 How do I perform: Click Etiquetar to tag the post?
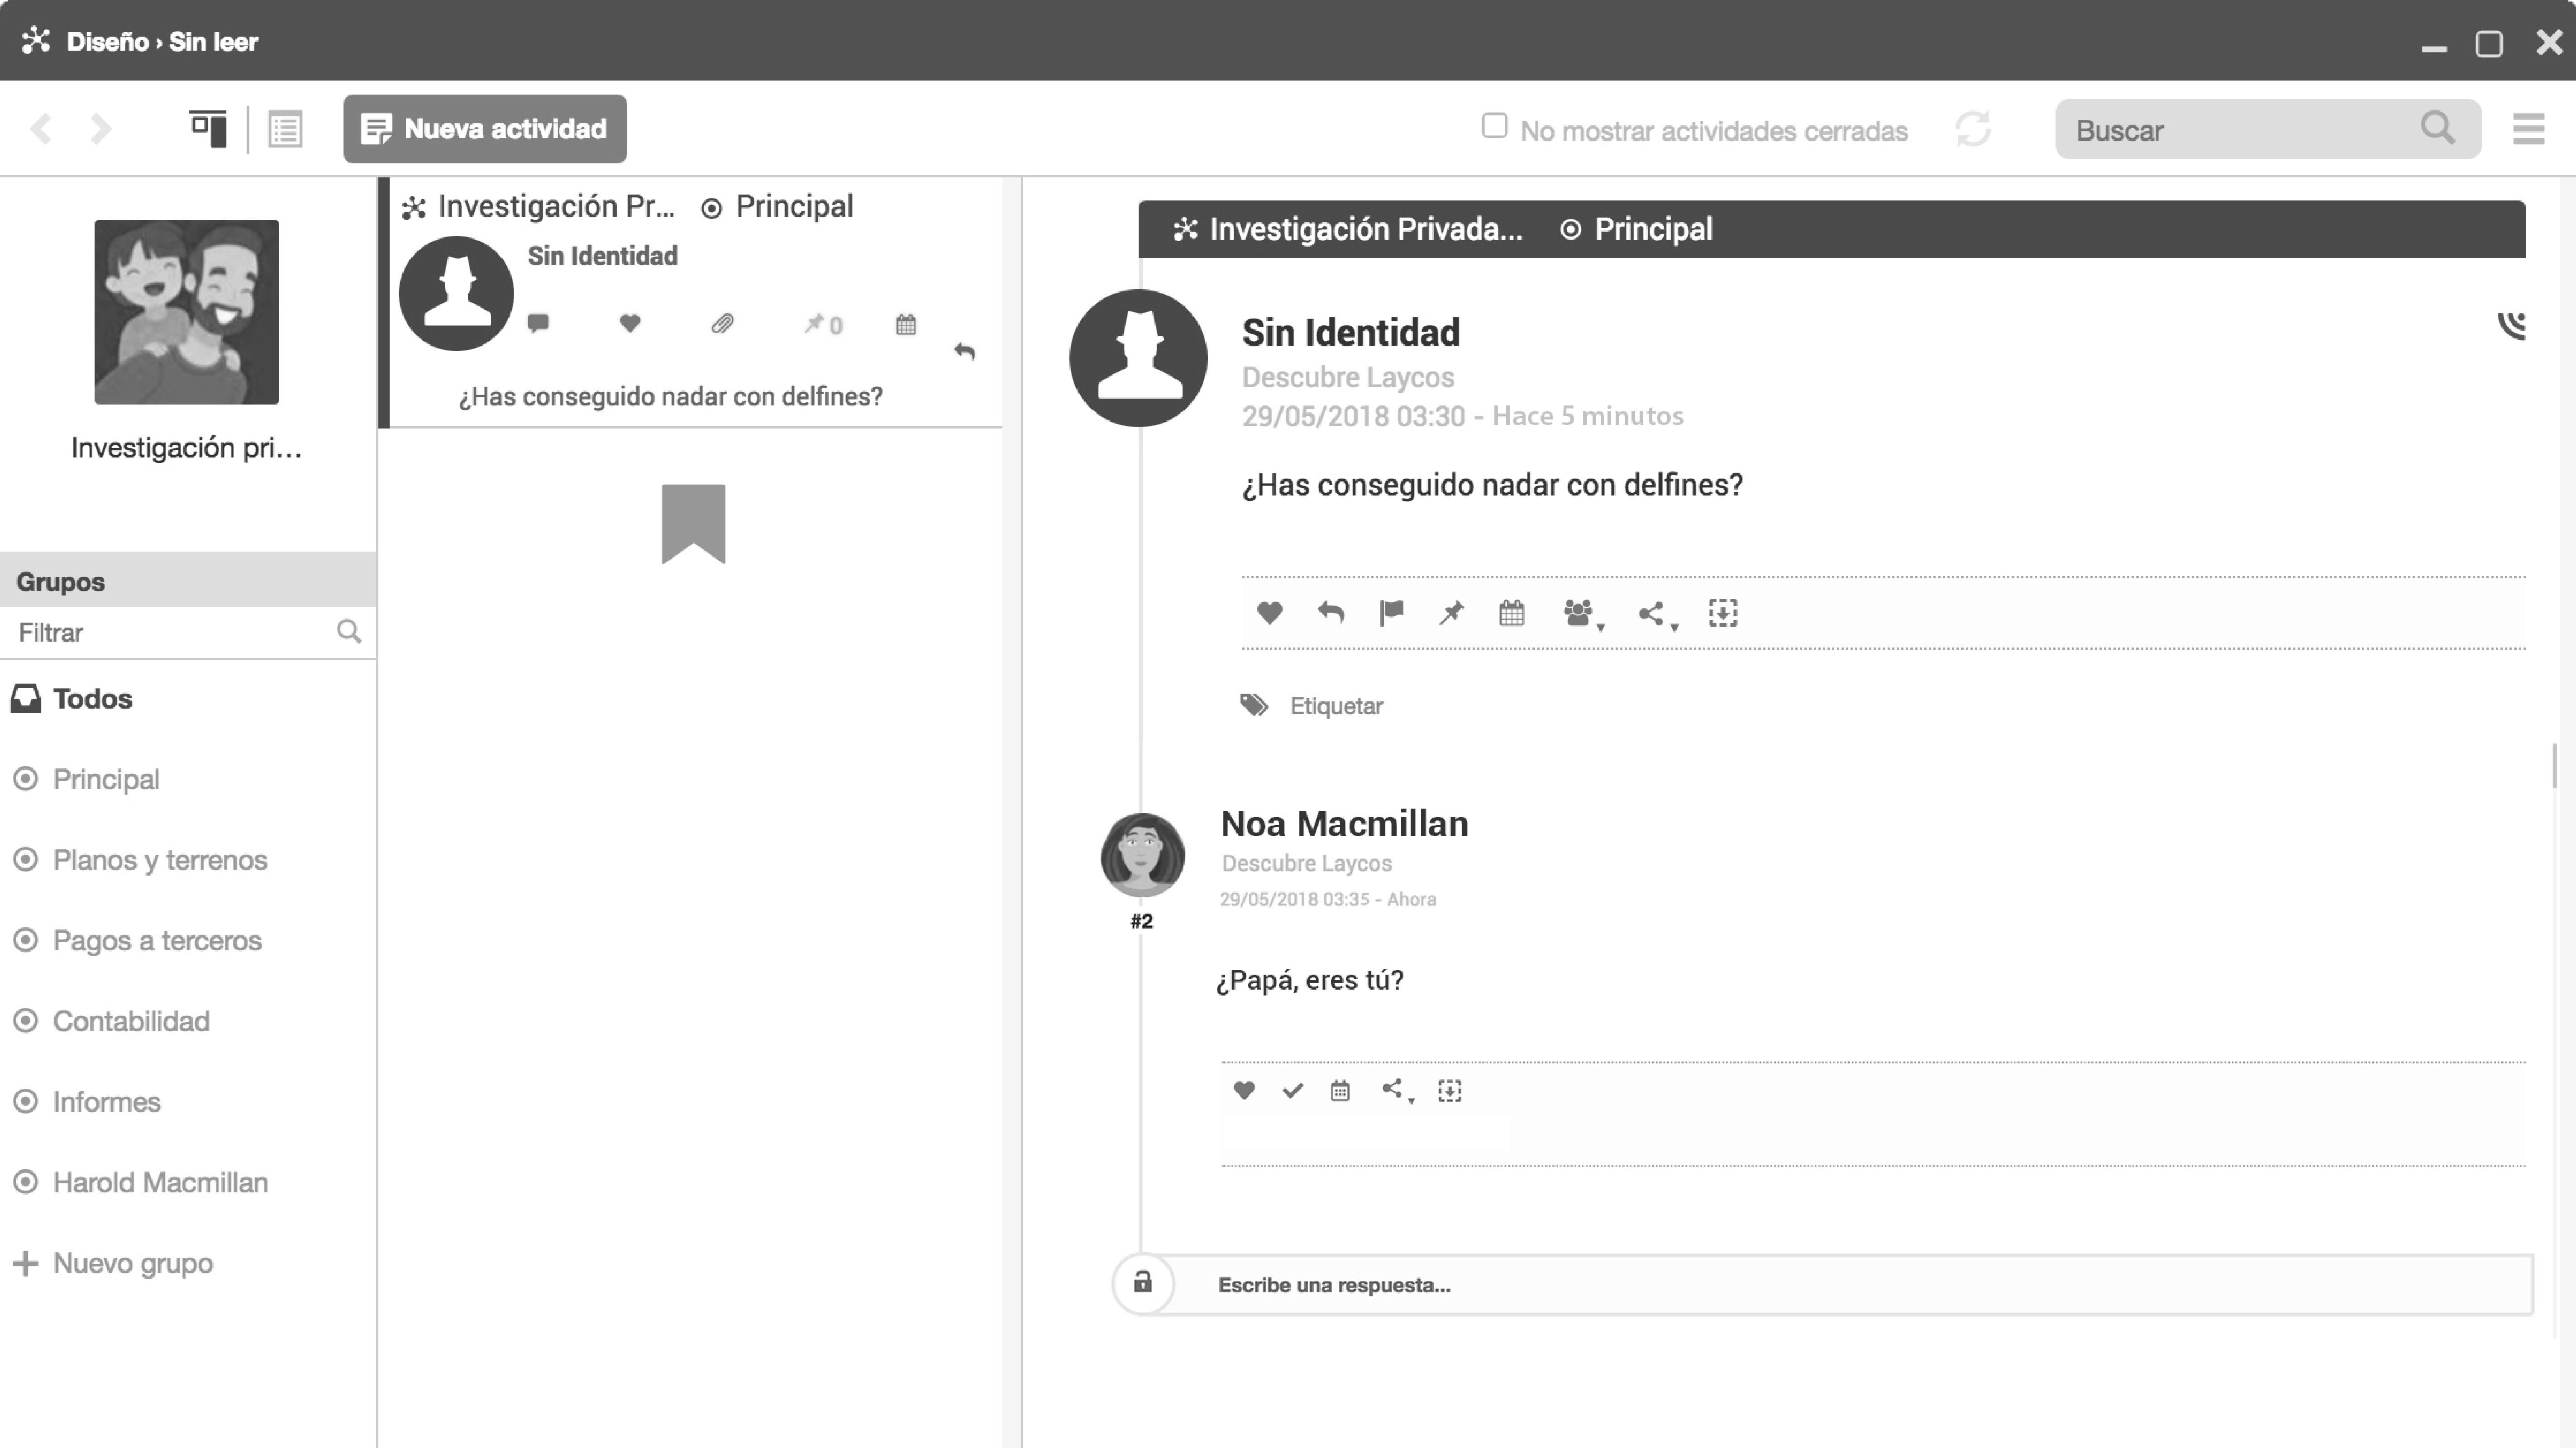click(1336, 706)
